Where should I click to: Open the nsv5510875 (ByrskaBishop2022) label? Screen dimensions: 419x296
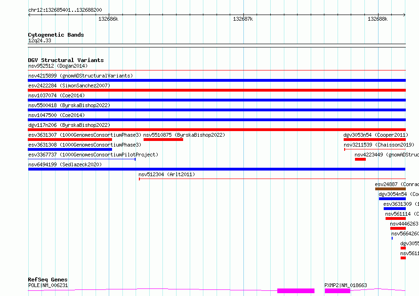tap(184, 135)
